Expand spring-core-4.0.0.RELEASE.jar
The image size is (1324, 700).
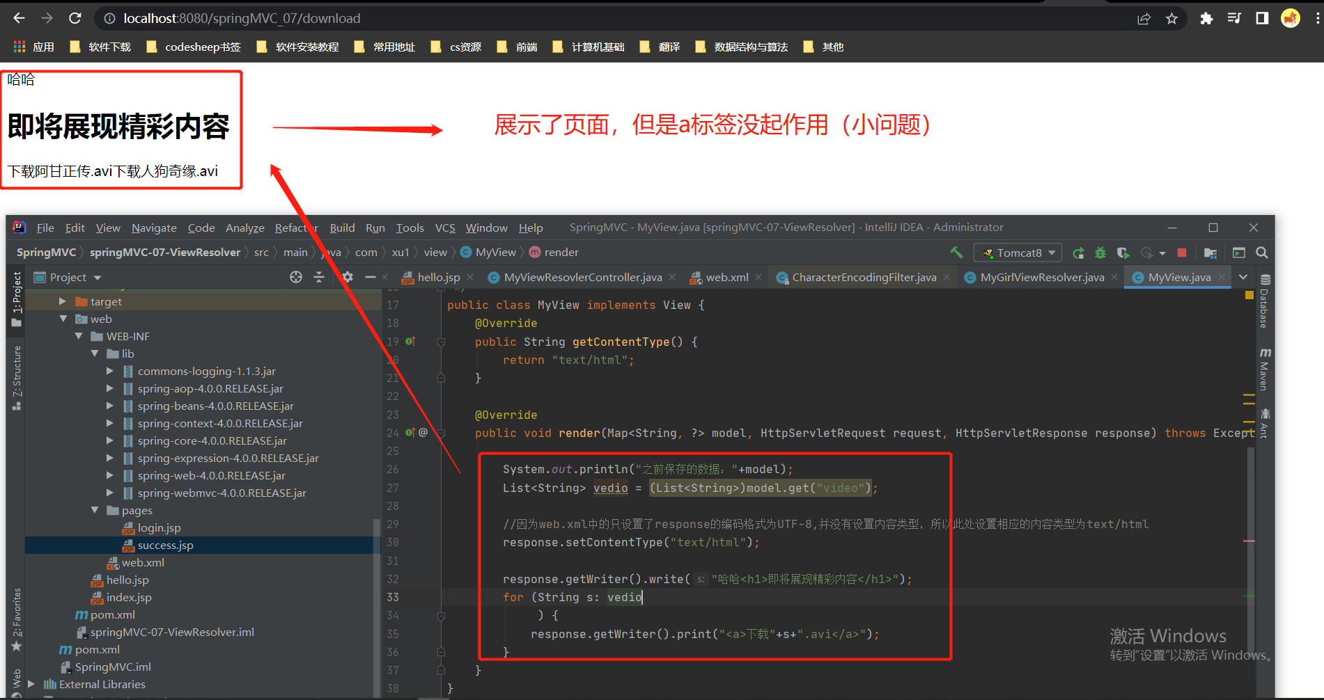click(x=110, y=440)
